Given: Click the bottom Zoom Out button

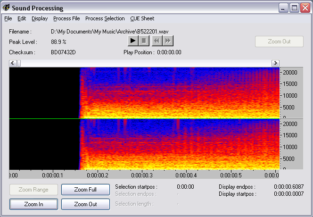Looking at the screenshot, I should tap(85, 204).
